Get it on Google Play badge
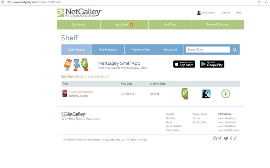 coord(212,64)
